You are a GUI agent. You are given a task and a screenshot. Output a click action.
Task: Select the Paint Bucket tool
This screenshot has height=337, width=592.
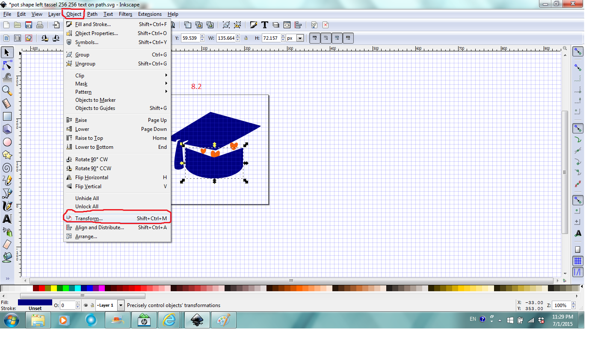(x=7, y=257)
